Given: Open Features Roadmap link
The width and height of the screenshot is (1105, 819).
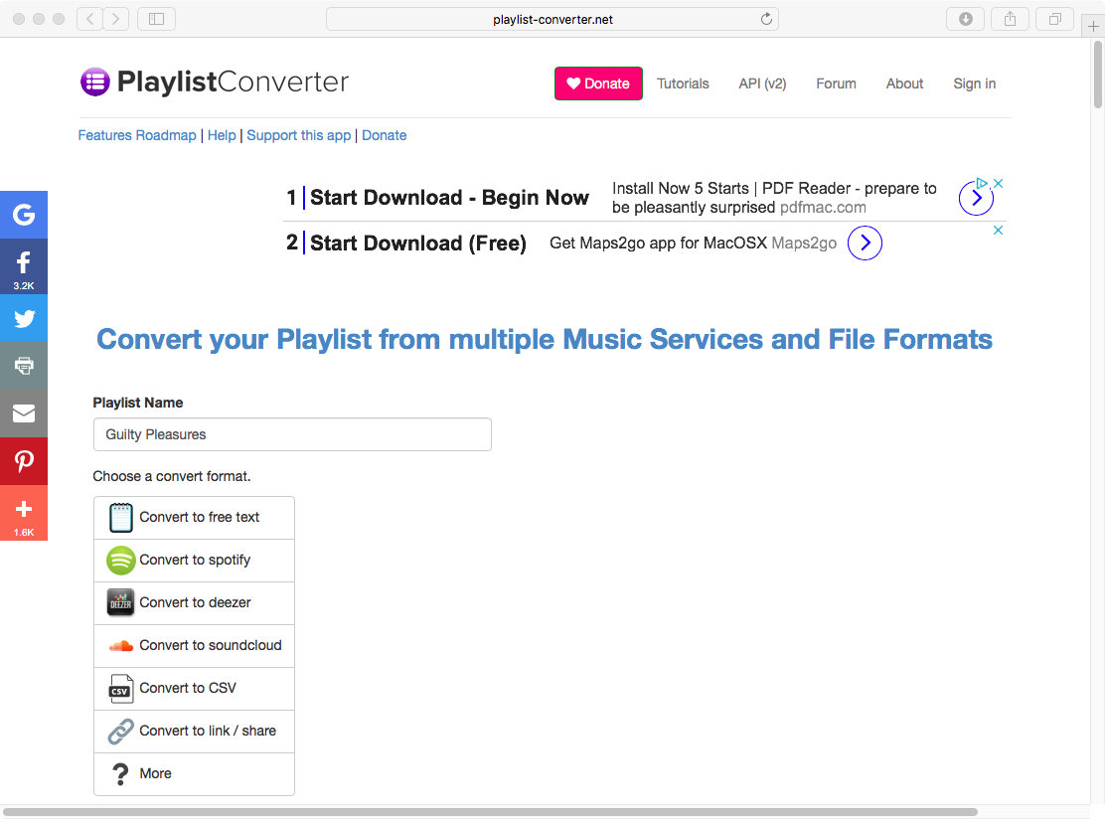Looking at the screenshot, I should pyautogui.click(x=137, y=135).
